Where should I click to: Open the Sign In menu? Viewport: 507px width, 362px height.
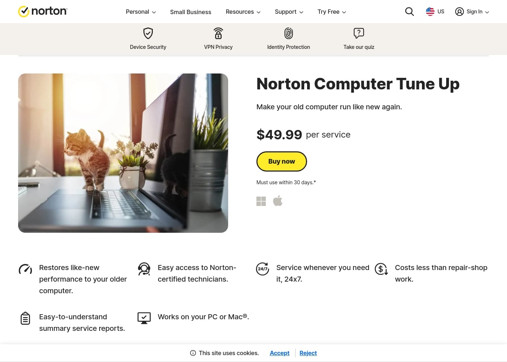click(x=472, y=11)
